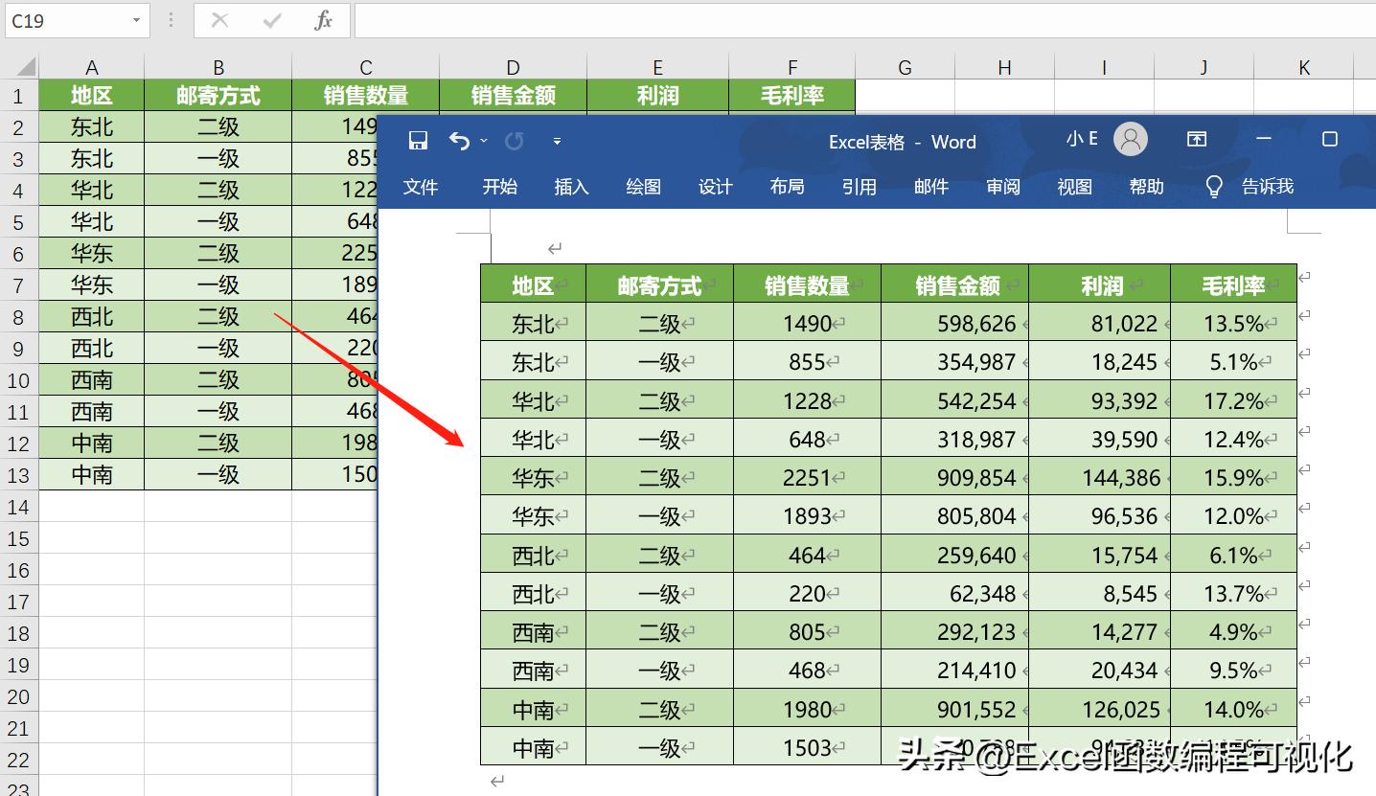1376x796 pixels.
Task: Click the Ribbon Display Options icon
Action: (x=1196, y=139)
